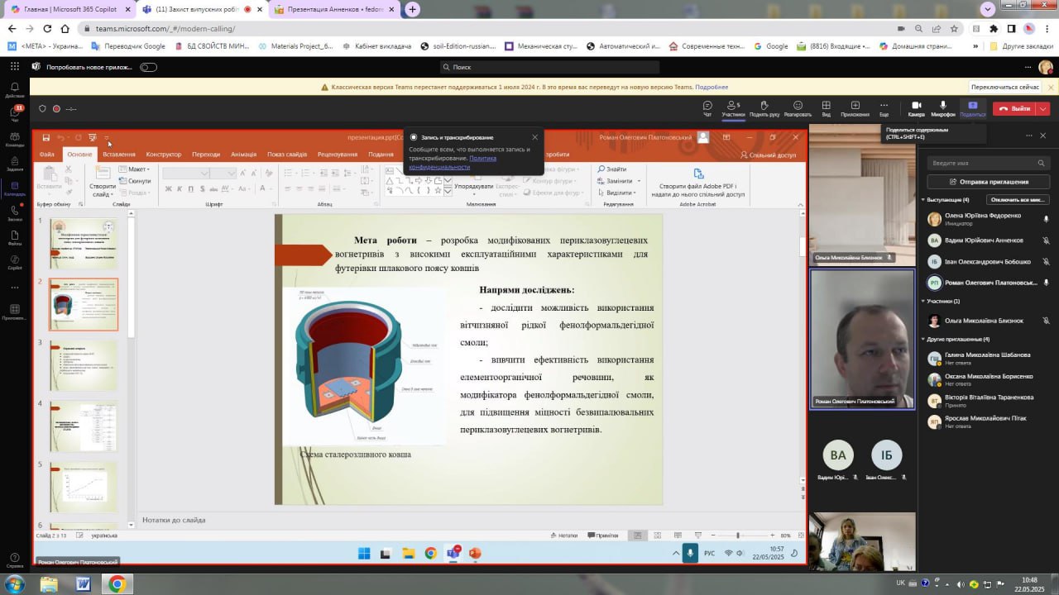Viewport: 1059px width, 595px height.
Task: Open Подробнее link in the yellow banner
Action: [x=712, y=87]
